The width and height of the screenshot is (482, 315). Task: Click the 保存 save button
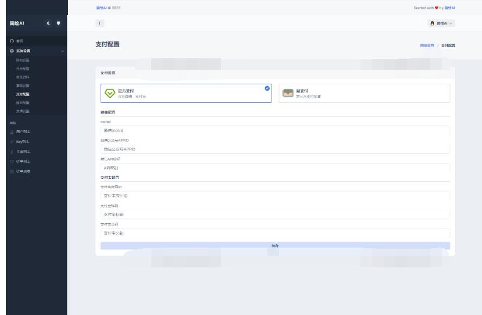tap(275, 246)
